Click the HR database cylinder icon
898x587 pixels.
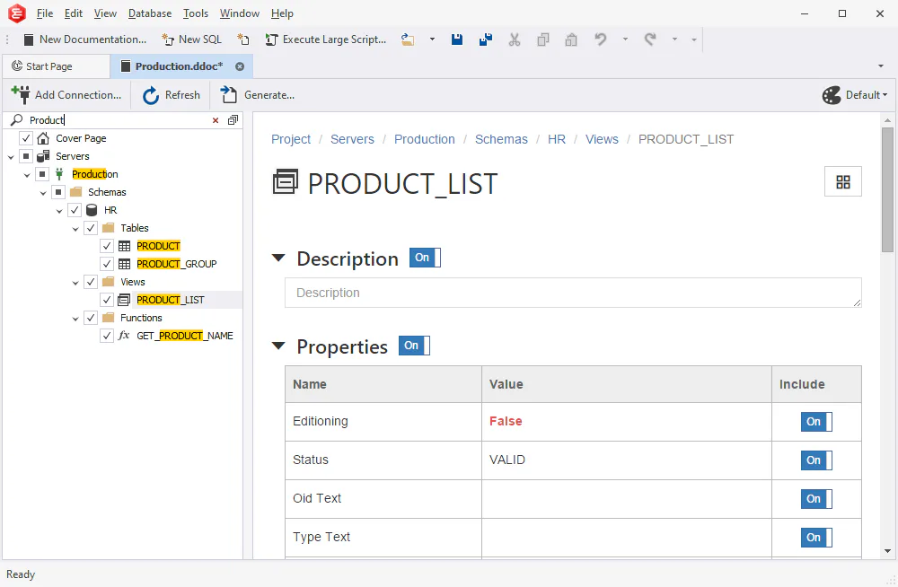[91, 210]
